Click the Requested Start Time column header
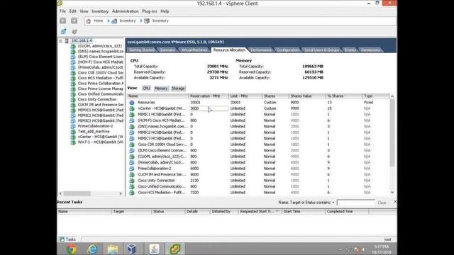 click(x=260, y=212)
